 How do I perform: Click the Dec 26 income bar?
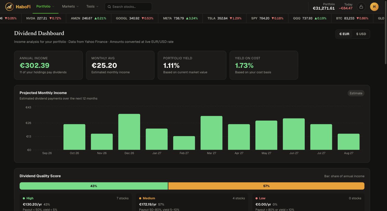click(x=129, y=132)
